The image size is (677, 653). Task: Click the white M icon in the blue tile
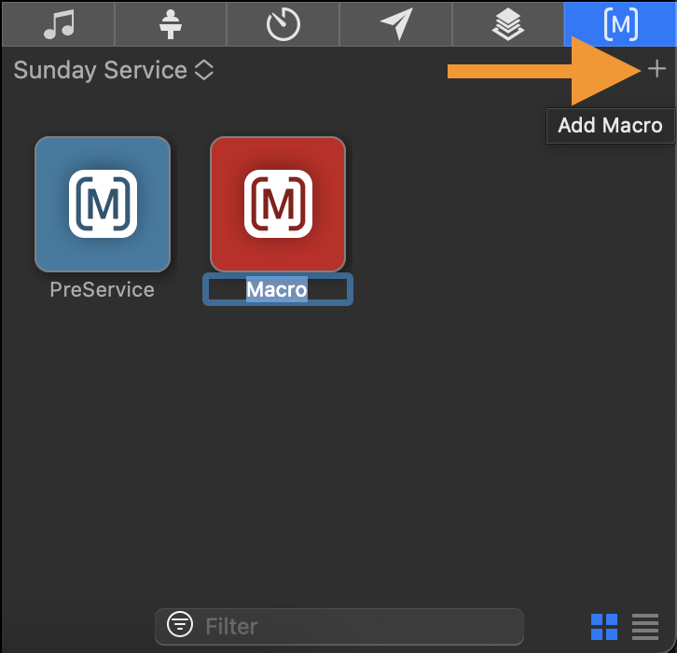click(103, 204)
